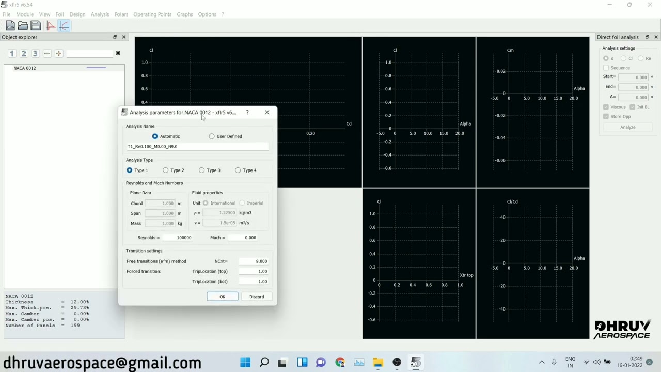This screenshot has width=661, height=372.
Task: Open the Foil menu
Action: coord(60,14)
